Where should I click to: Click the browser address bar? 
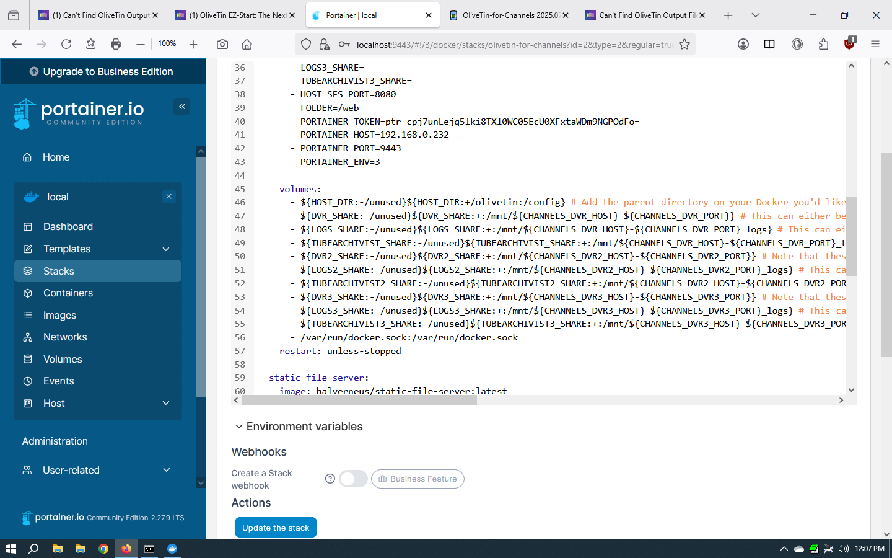point(514,44)
